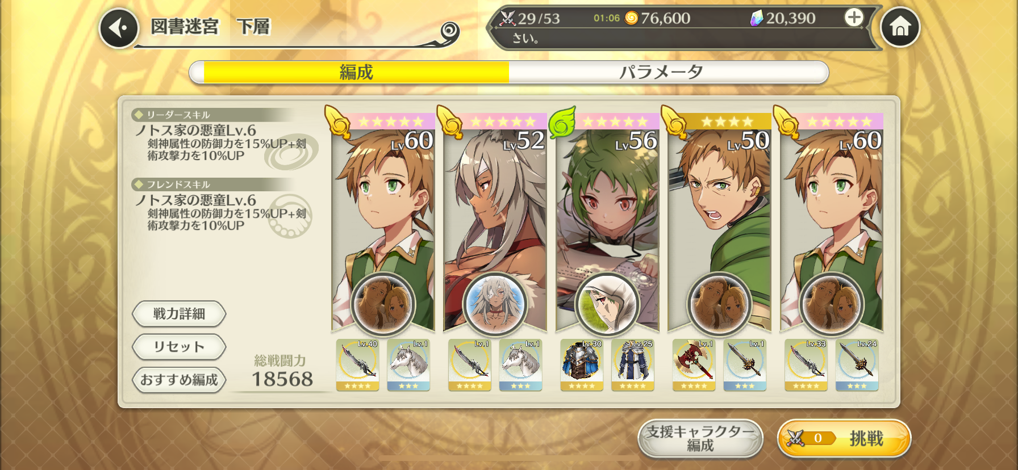Open the Lv.33 sword on last character
Screen dimensions: 1018x470
806,365
